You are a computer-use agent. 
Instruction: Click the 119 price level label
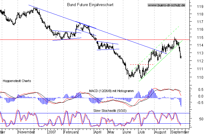(x=199, y=6)
